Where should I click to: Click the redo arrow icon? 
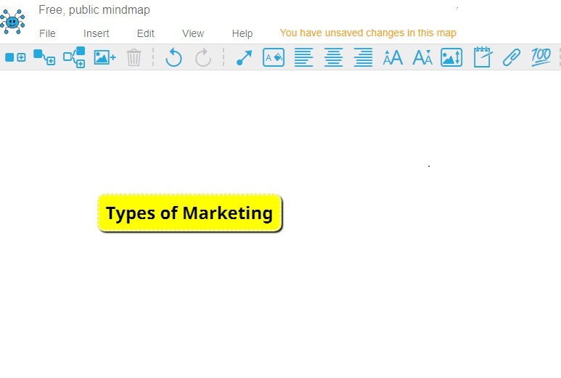click(x=203, y=57)
